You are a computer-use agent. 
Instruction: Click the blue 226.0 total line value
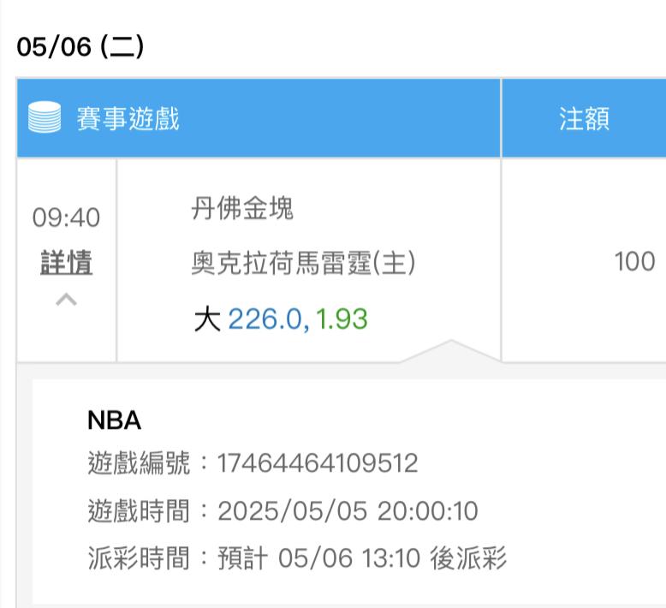(265, 319)
